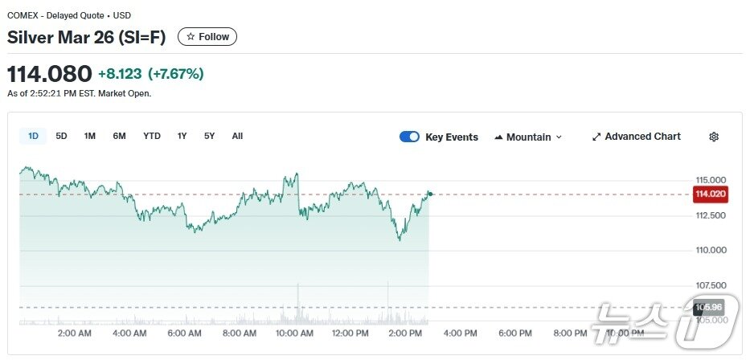Click the Silver Mar 26 (SI=F) title

click(x=88, y=37)
